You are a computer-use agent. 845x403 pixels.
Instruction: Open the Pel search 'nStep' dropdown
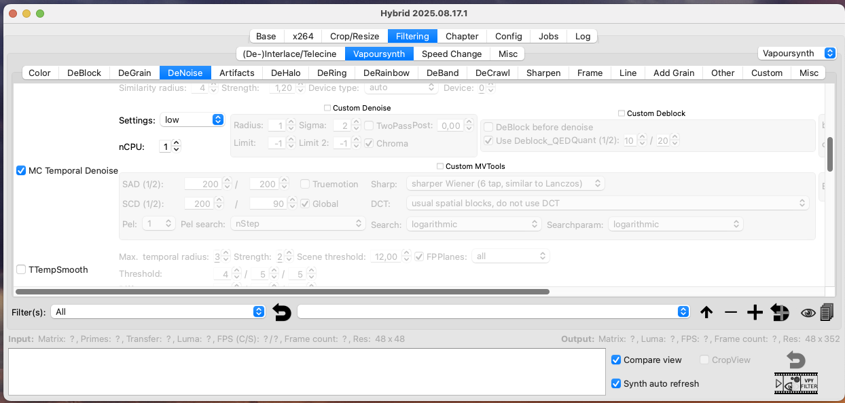pos(298,223)
